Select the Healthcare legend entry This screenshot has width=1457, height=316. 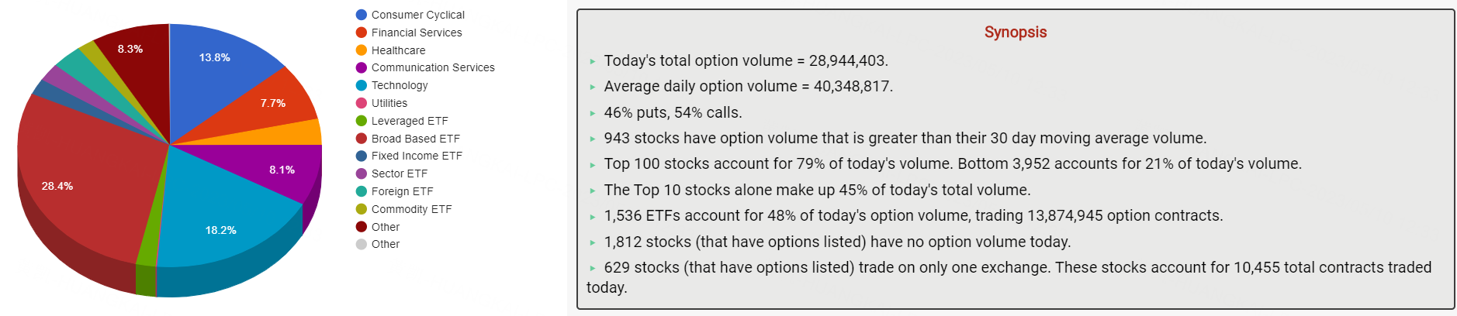click(x=398, y=50)
